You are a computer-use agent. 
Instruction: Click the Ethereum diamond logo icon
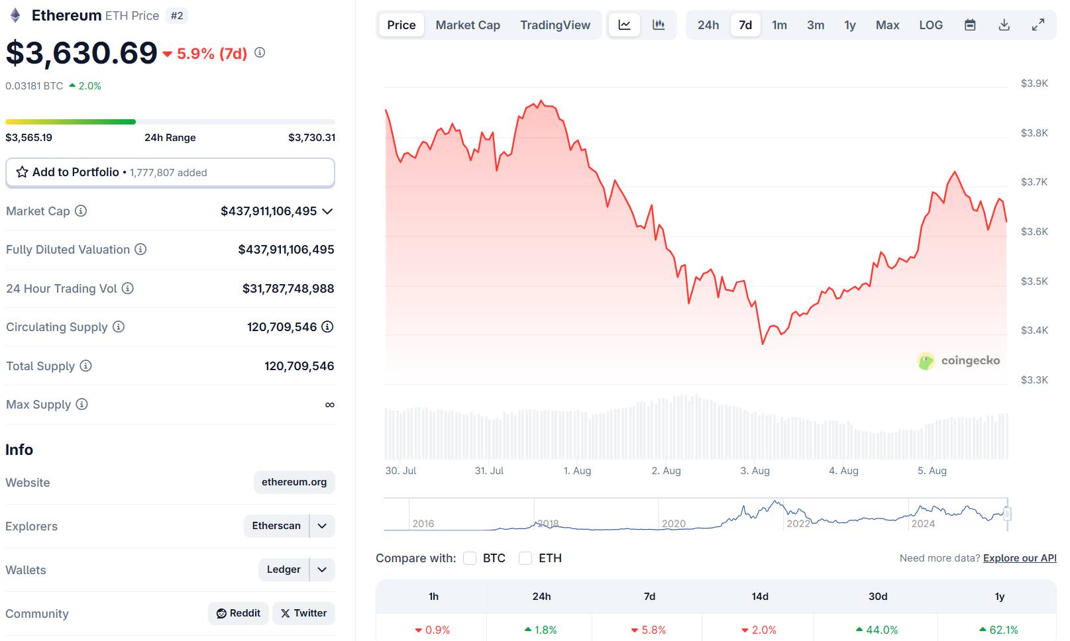pyautogui.click(x=15, y=15)
